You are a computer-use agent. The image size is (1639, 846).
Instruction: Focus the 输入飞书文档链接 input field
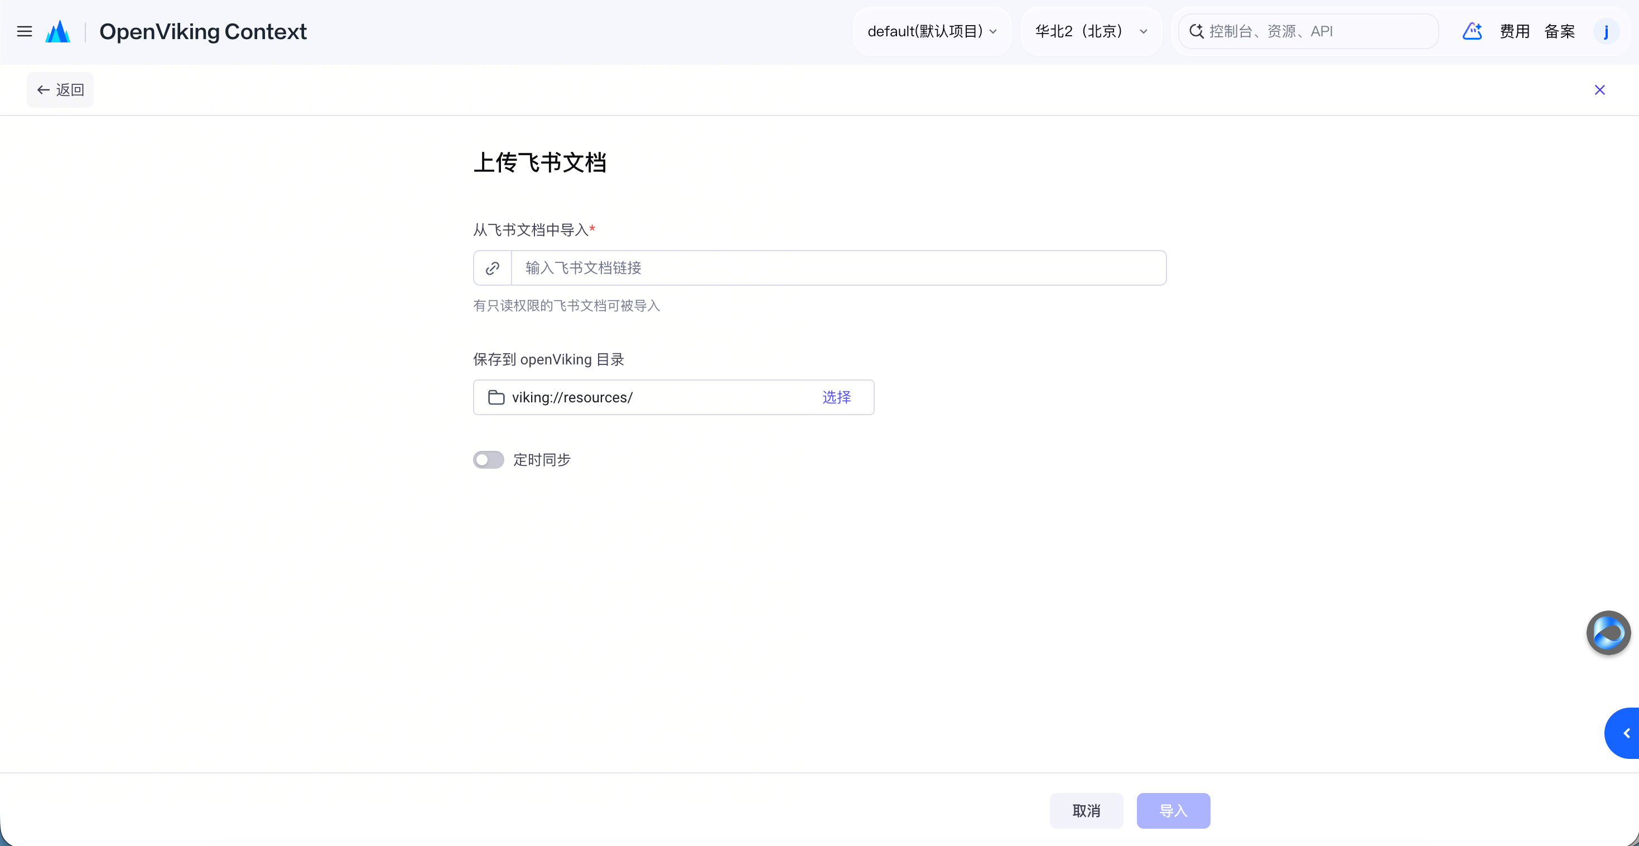coord(838,268)
